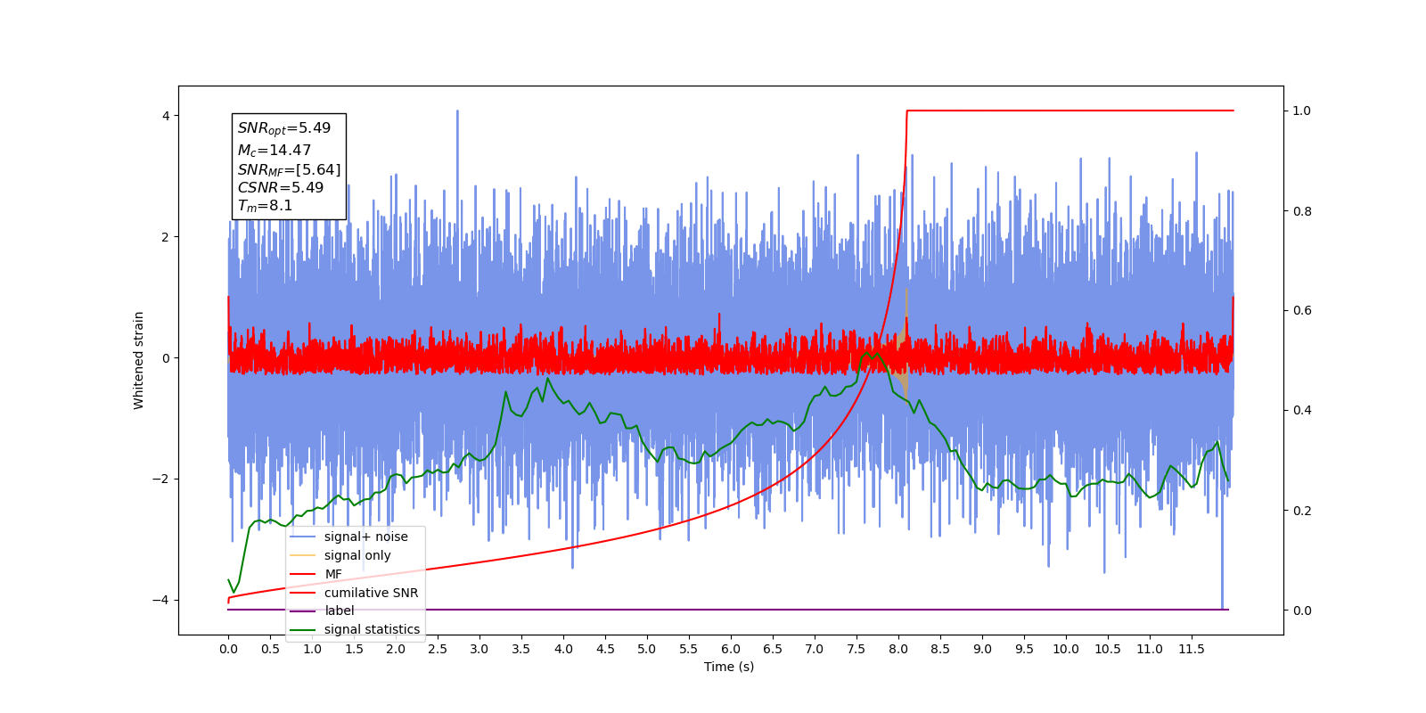The width and height of the screenshot is (1426, 713).
Task: Click the left y-axis tick label 4
Action: tap(166, 116)
